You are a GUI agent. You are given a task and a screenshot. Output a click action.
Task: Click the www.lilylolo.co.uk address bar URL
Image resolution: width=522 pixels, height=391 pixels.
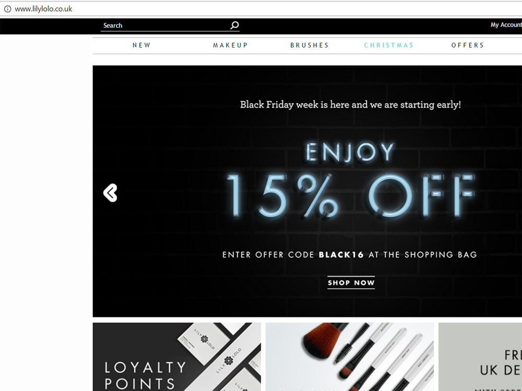pyautogui.click(x=43, y=9)
